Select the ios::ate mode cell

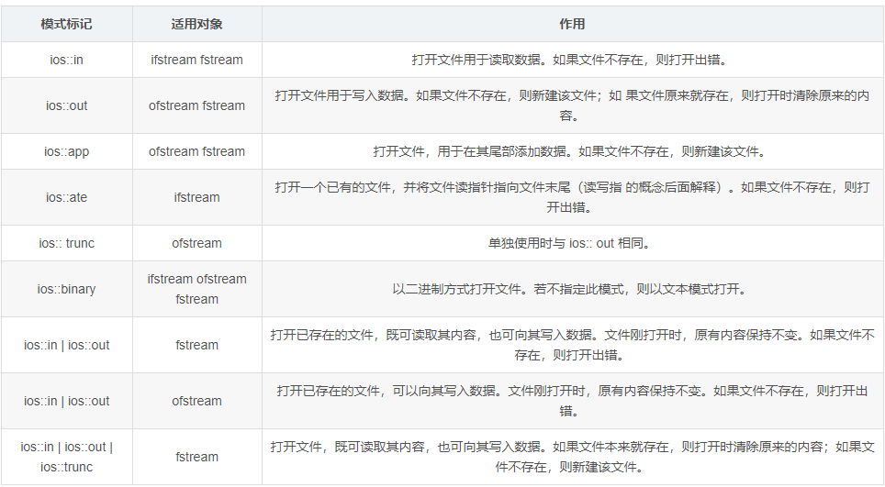pyautogui.click(x=67, y=197)
